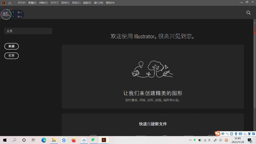
Task: Open the 帮助(H) menu
Action: (x=110, y=3)
